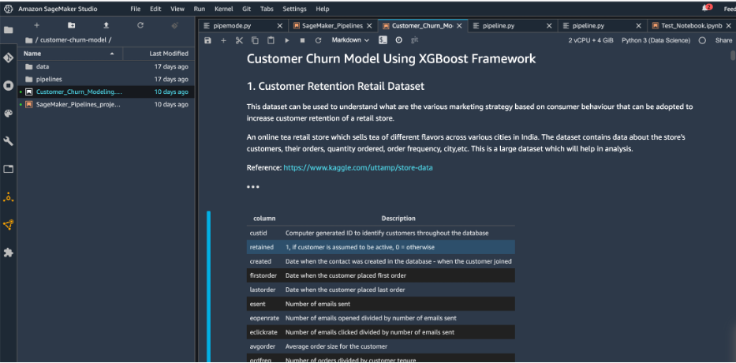736x363 pixels.
Task: Switch to the pipemode.py tab
Action: pos(230,25)
